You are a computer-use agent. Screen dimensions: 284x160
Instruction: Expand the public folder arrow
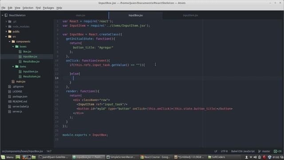pos(6,32)
